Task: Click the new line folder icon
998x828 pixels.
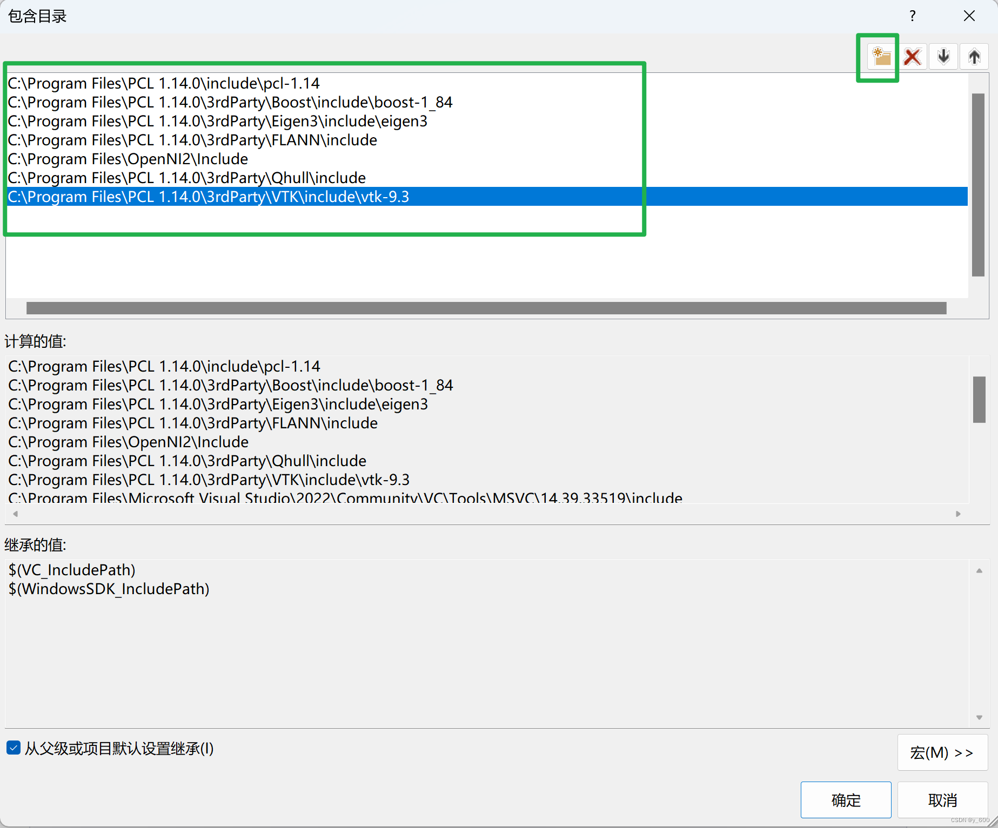Action: coord(882,57)
